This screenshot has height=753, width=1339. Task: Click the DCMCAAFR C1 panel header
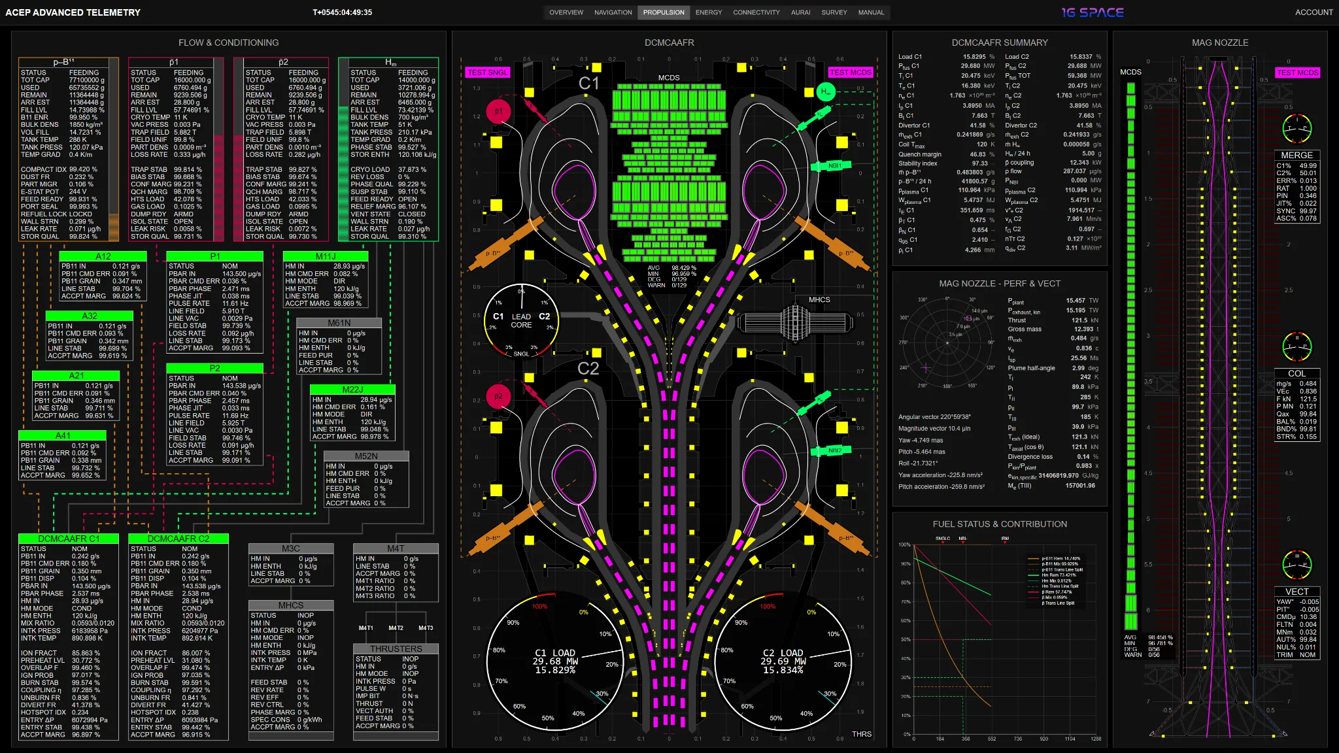tap(69, 539)
